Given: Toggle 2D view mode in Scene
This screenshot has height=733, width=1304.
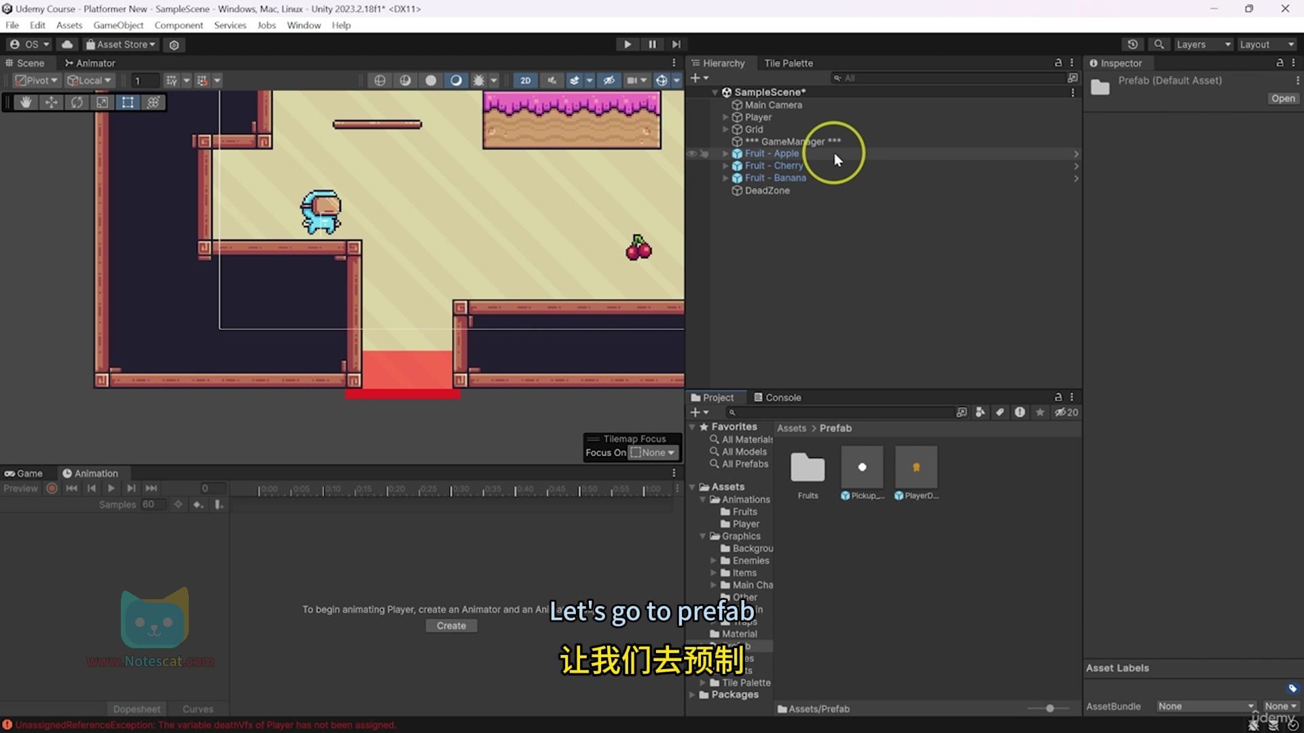Looking at the screenshot, I should click(525, 80).
